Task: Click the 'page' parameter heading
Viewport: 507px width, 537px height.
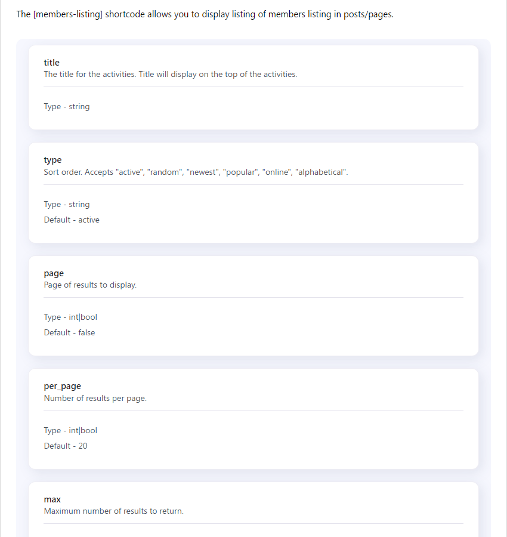Action: 54,273
